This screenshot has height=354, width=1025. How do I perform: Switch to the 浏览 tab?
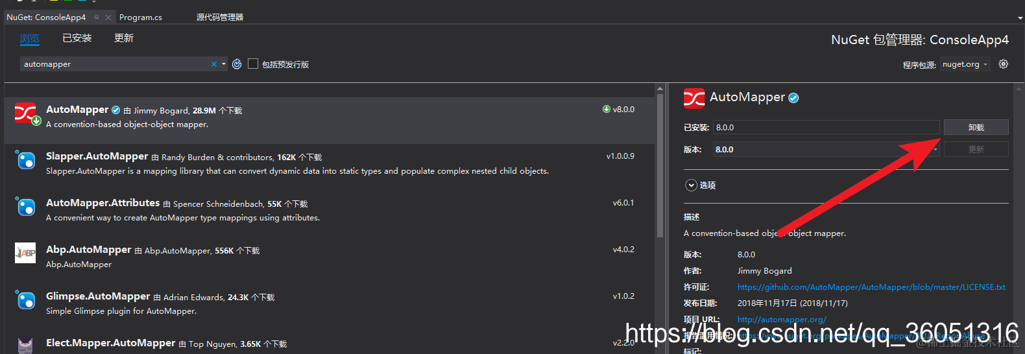click(x=29, y=38)
